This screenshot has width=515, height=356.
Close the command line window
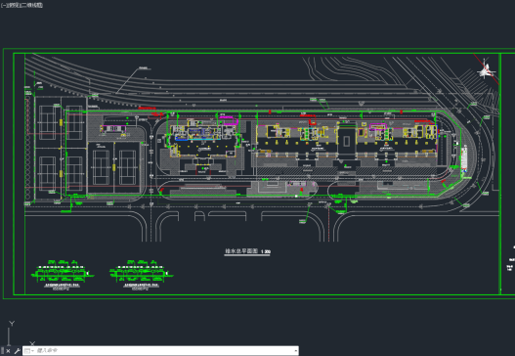tap(8, 351)
